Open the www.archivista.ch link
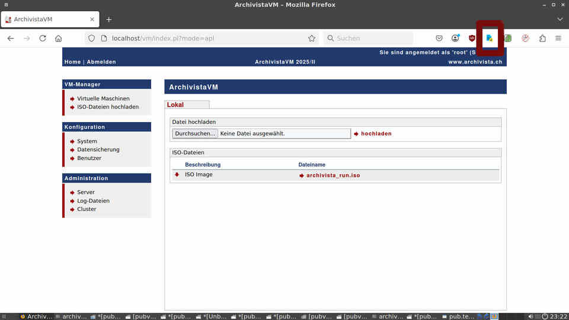569x320 pixels. [x=475, y=62]
